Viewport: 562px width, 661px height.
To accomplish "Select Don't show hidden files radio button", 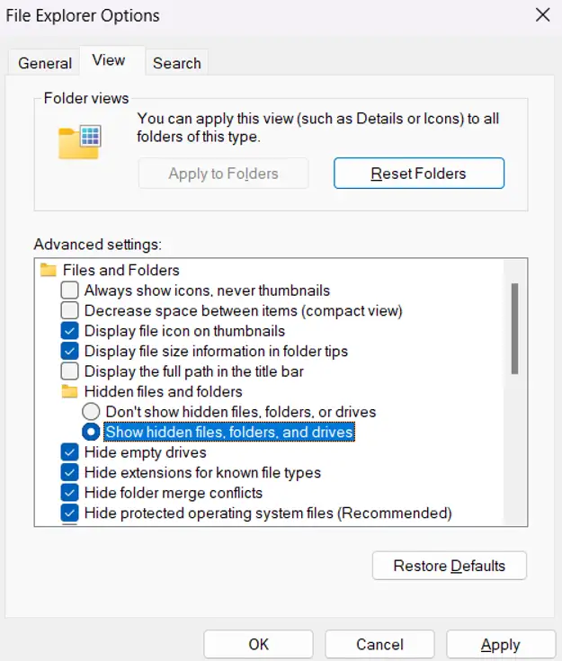I will coord(91,412).
